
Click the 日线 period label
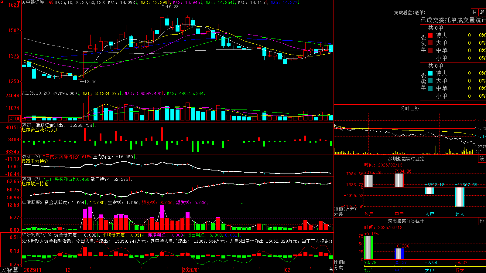49,2
